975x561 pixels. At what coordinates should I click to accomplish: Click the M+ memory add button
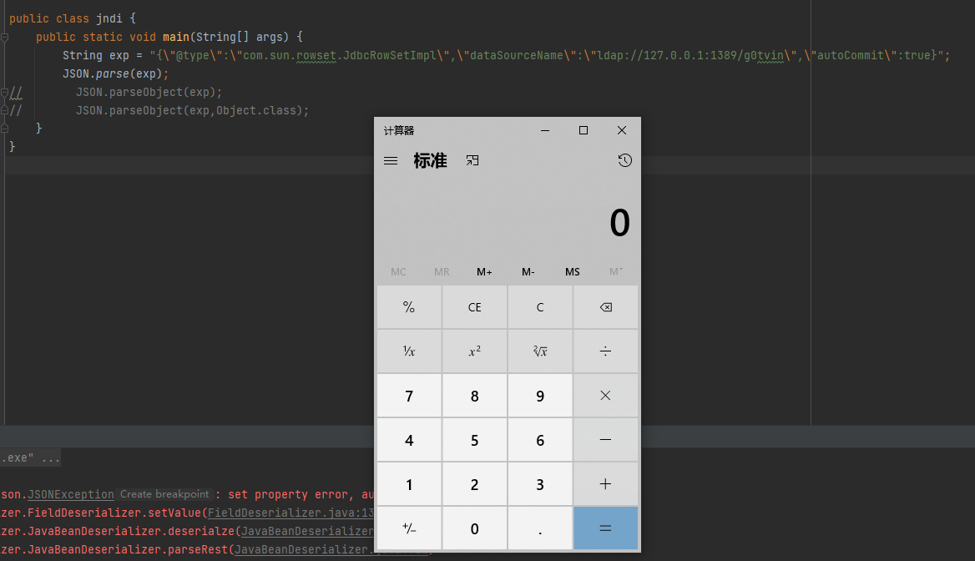click(x=484, y=272)
